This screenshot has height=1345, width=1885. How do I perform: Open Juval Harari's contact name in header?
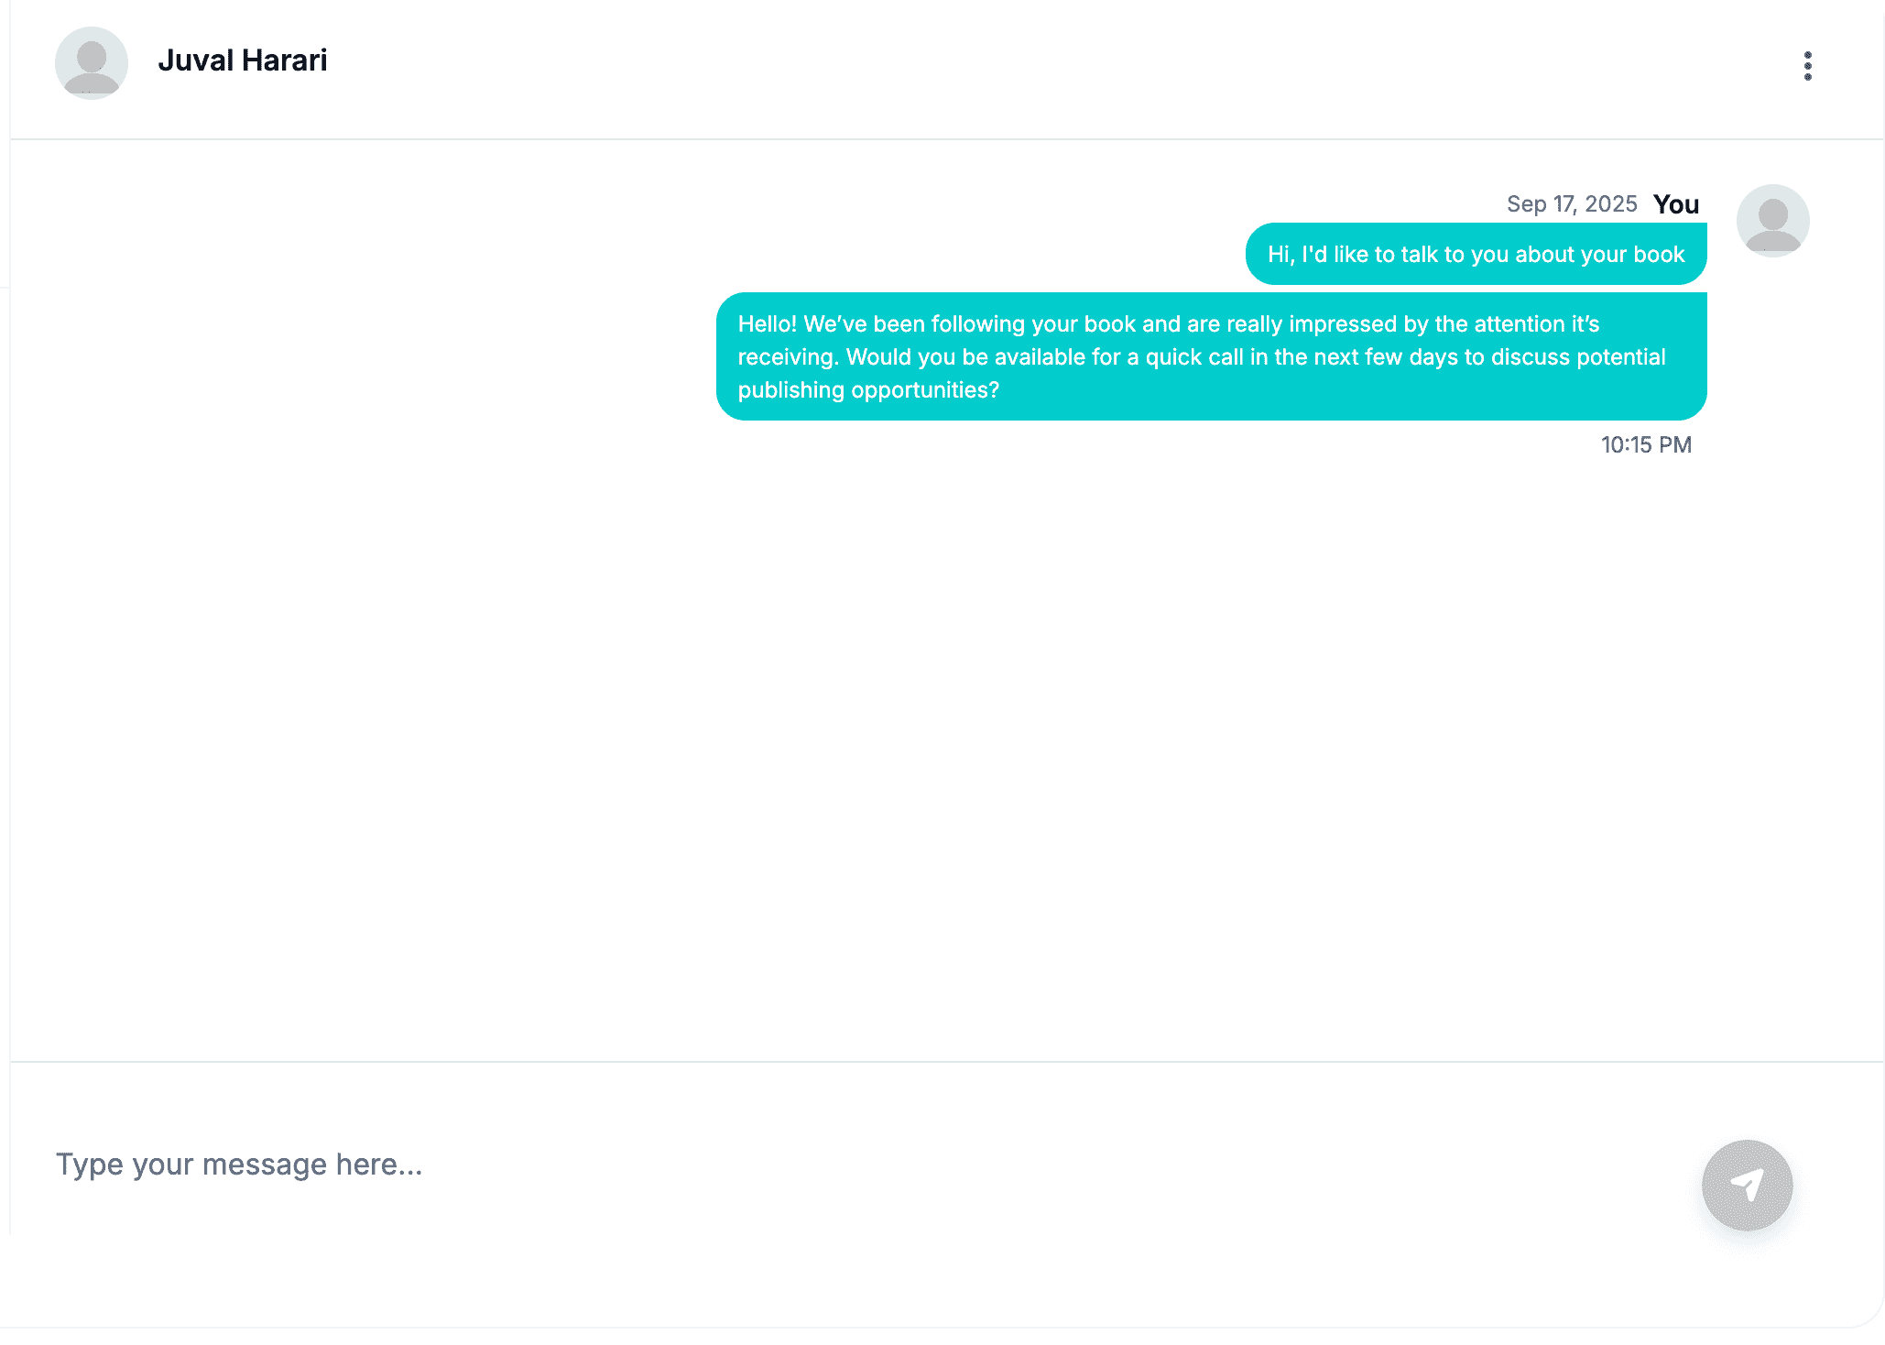(243, 60)
